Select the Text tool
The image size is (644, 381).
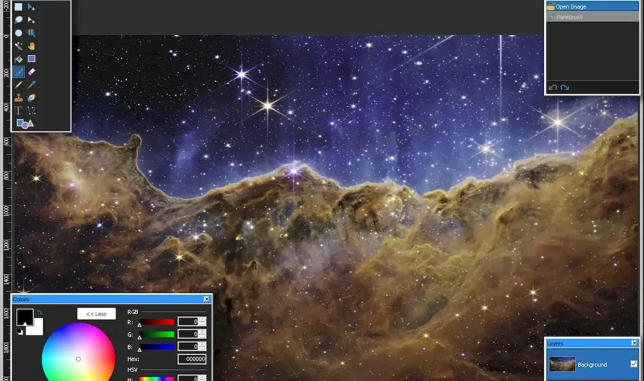pyautogui.click(x=19, y=111)
